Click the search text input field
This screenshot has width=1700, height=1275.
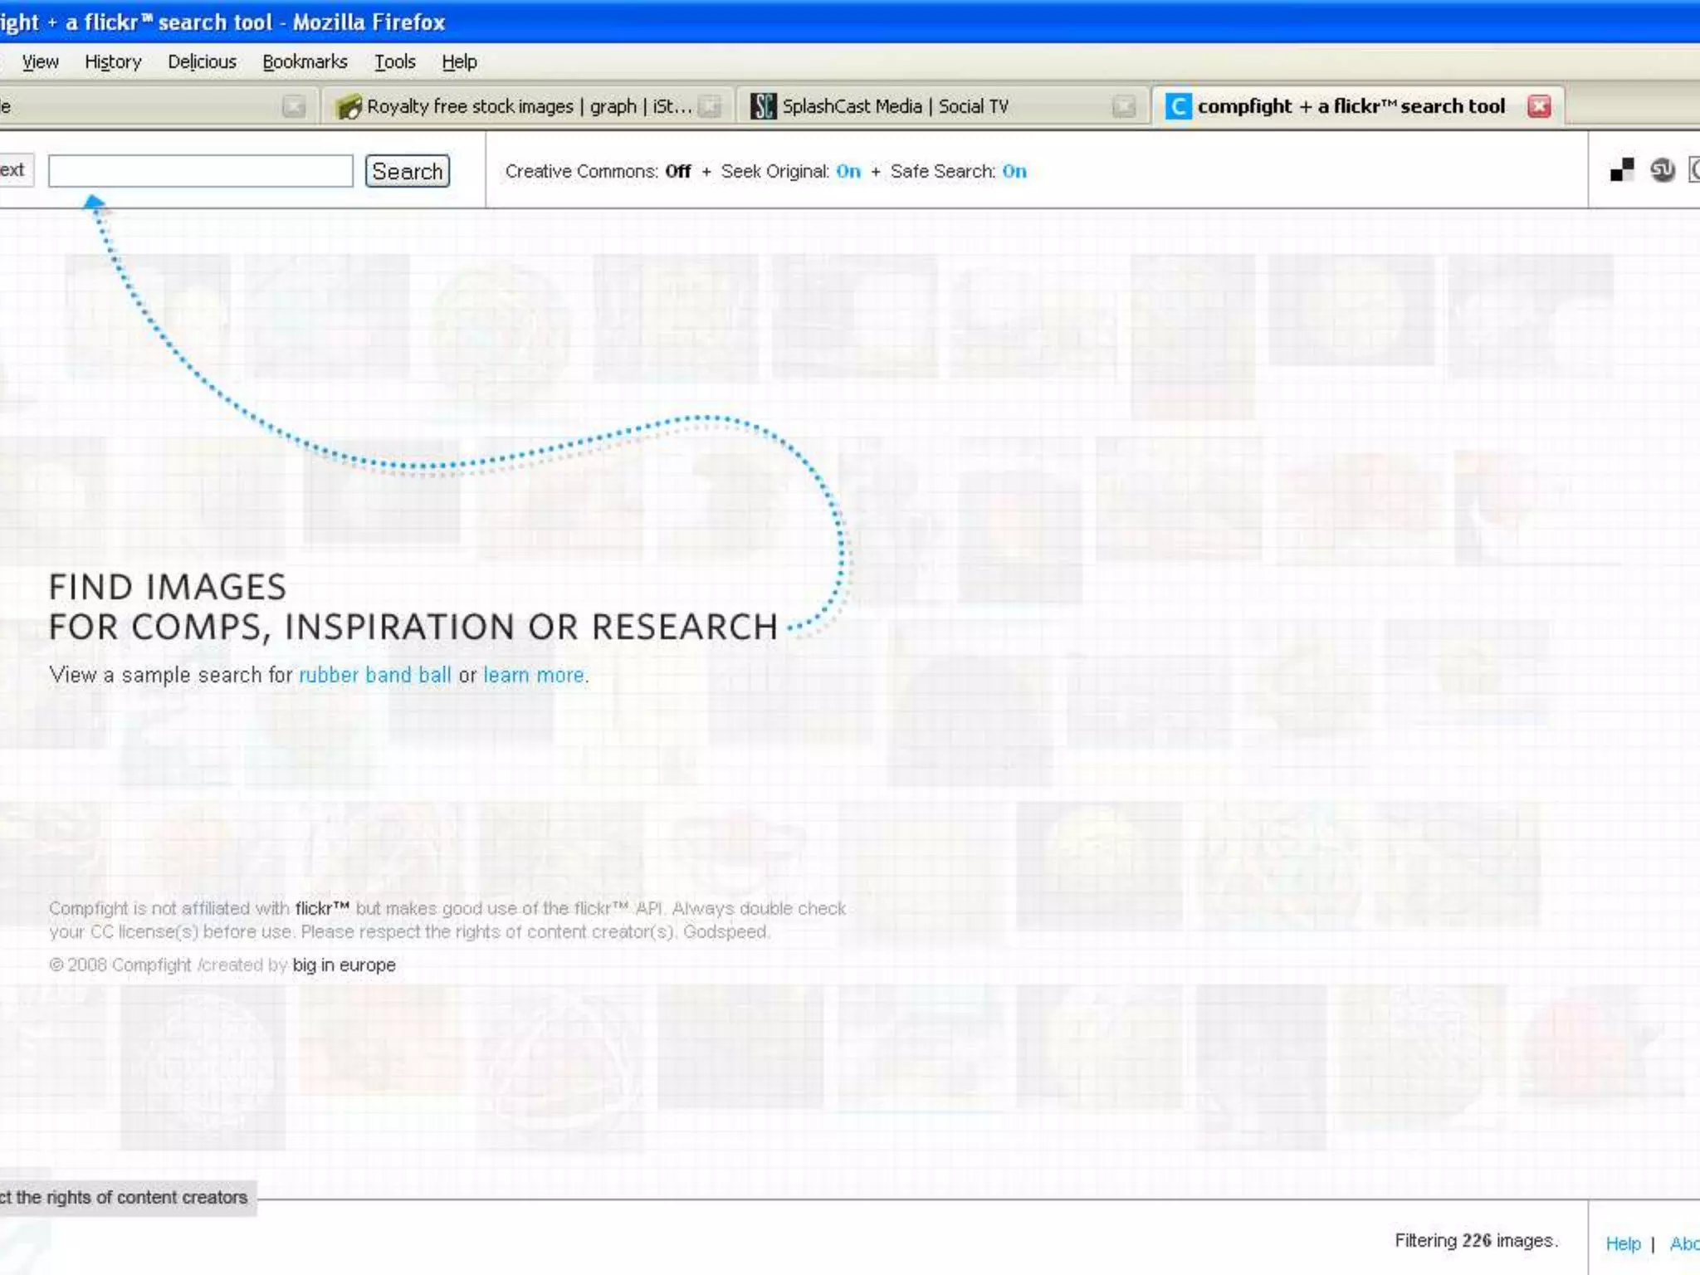[x=200, y=171]
